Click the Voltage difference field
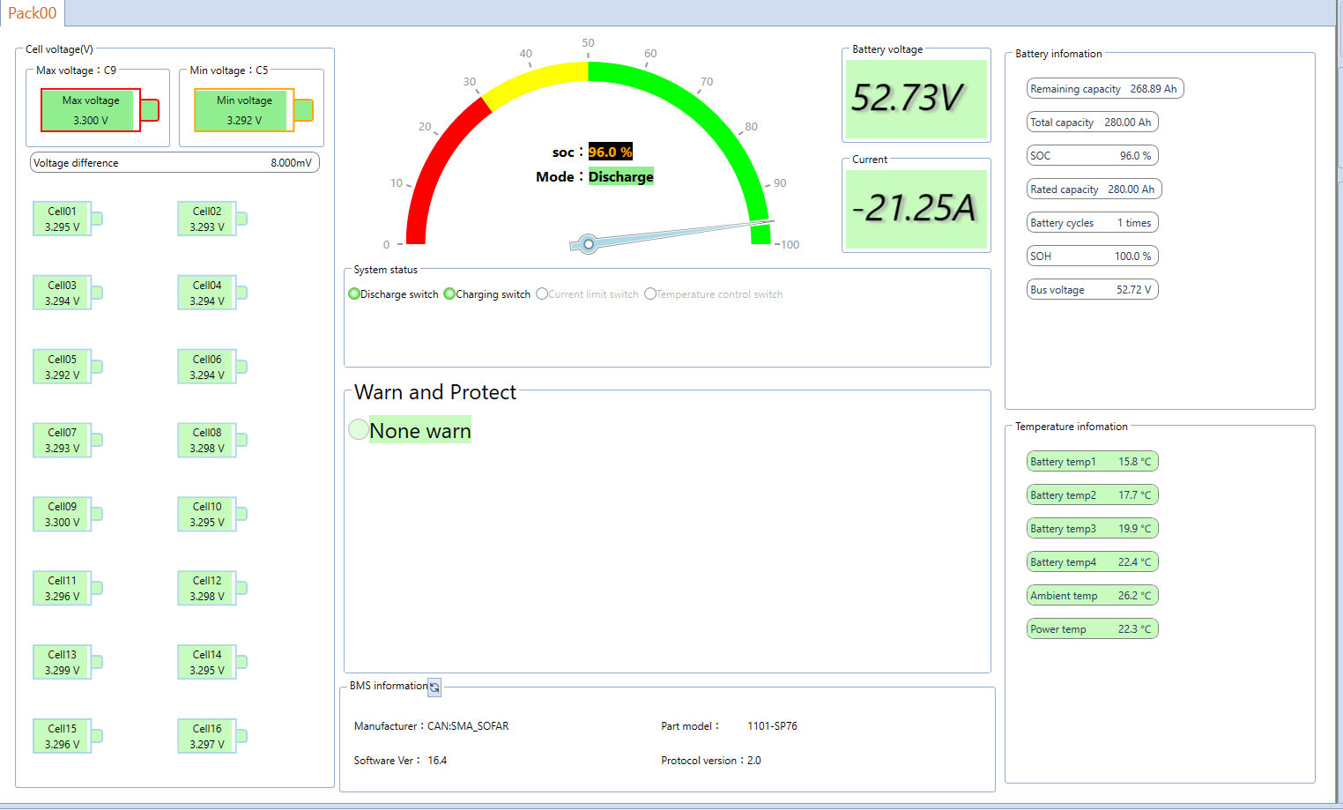1343x810 pixels. (175, 163)
